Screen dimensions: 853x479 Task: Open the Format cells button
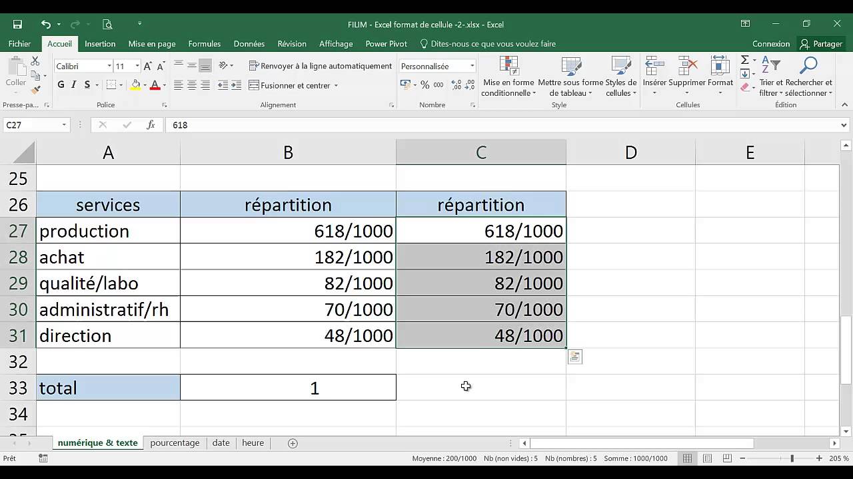(x=720, y=77)
